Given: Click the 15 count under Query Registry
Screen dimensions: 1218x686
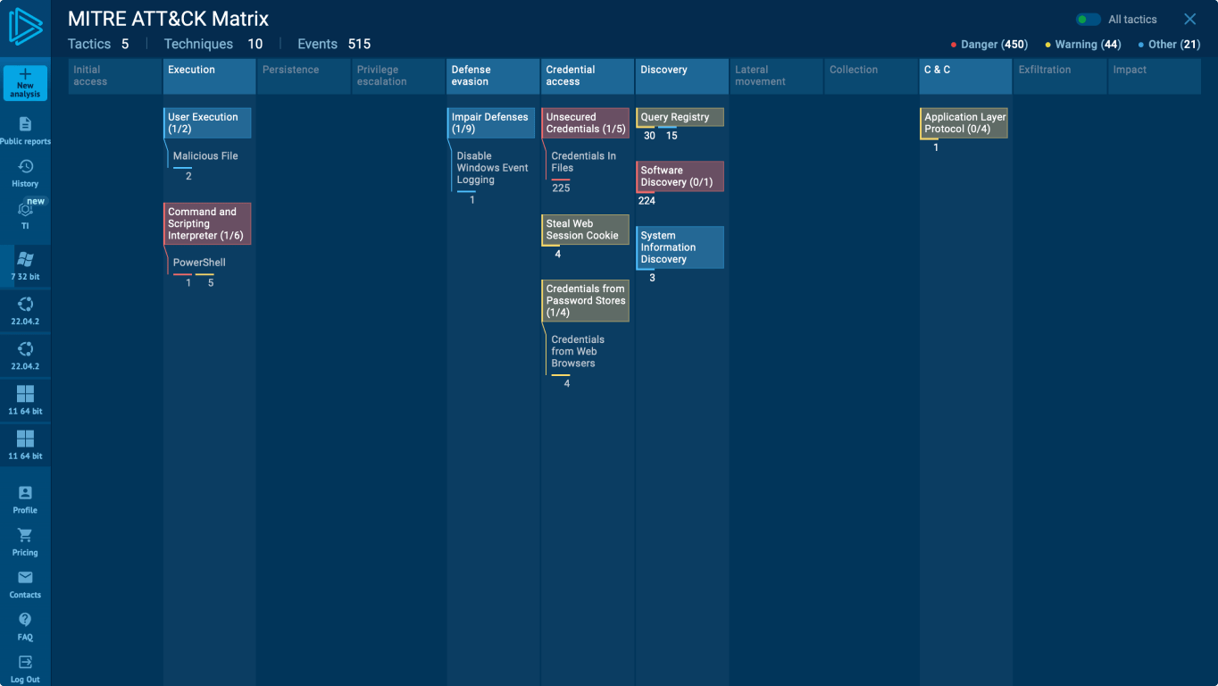Looking at the screenshot, I should coord(672,136).
